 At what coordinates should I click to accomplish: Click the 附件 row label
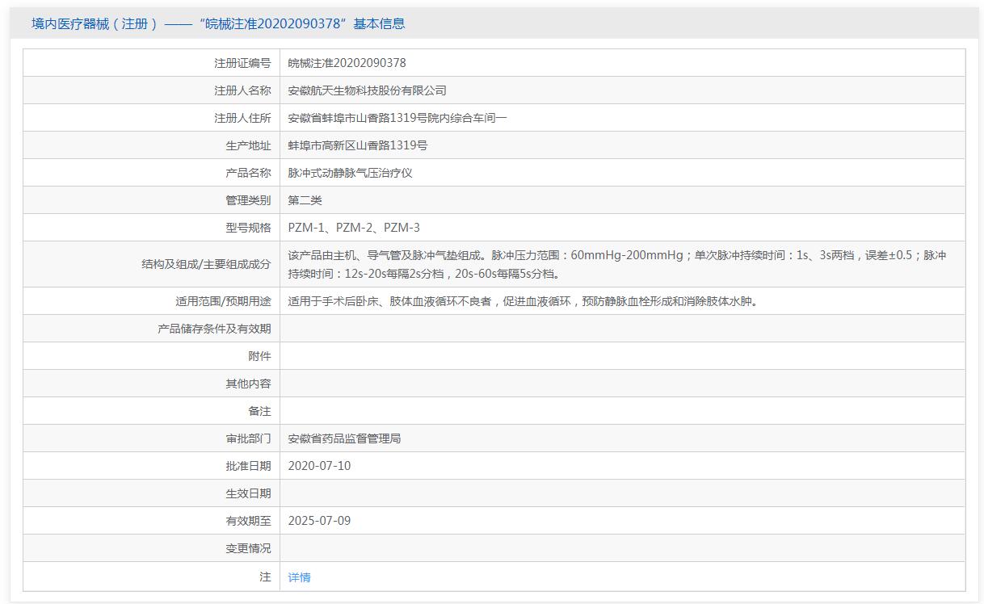259,356
